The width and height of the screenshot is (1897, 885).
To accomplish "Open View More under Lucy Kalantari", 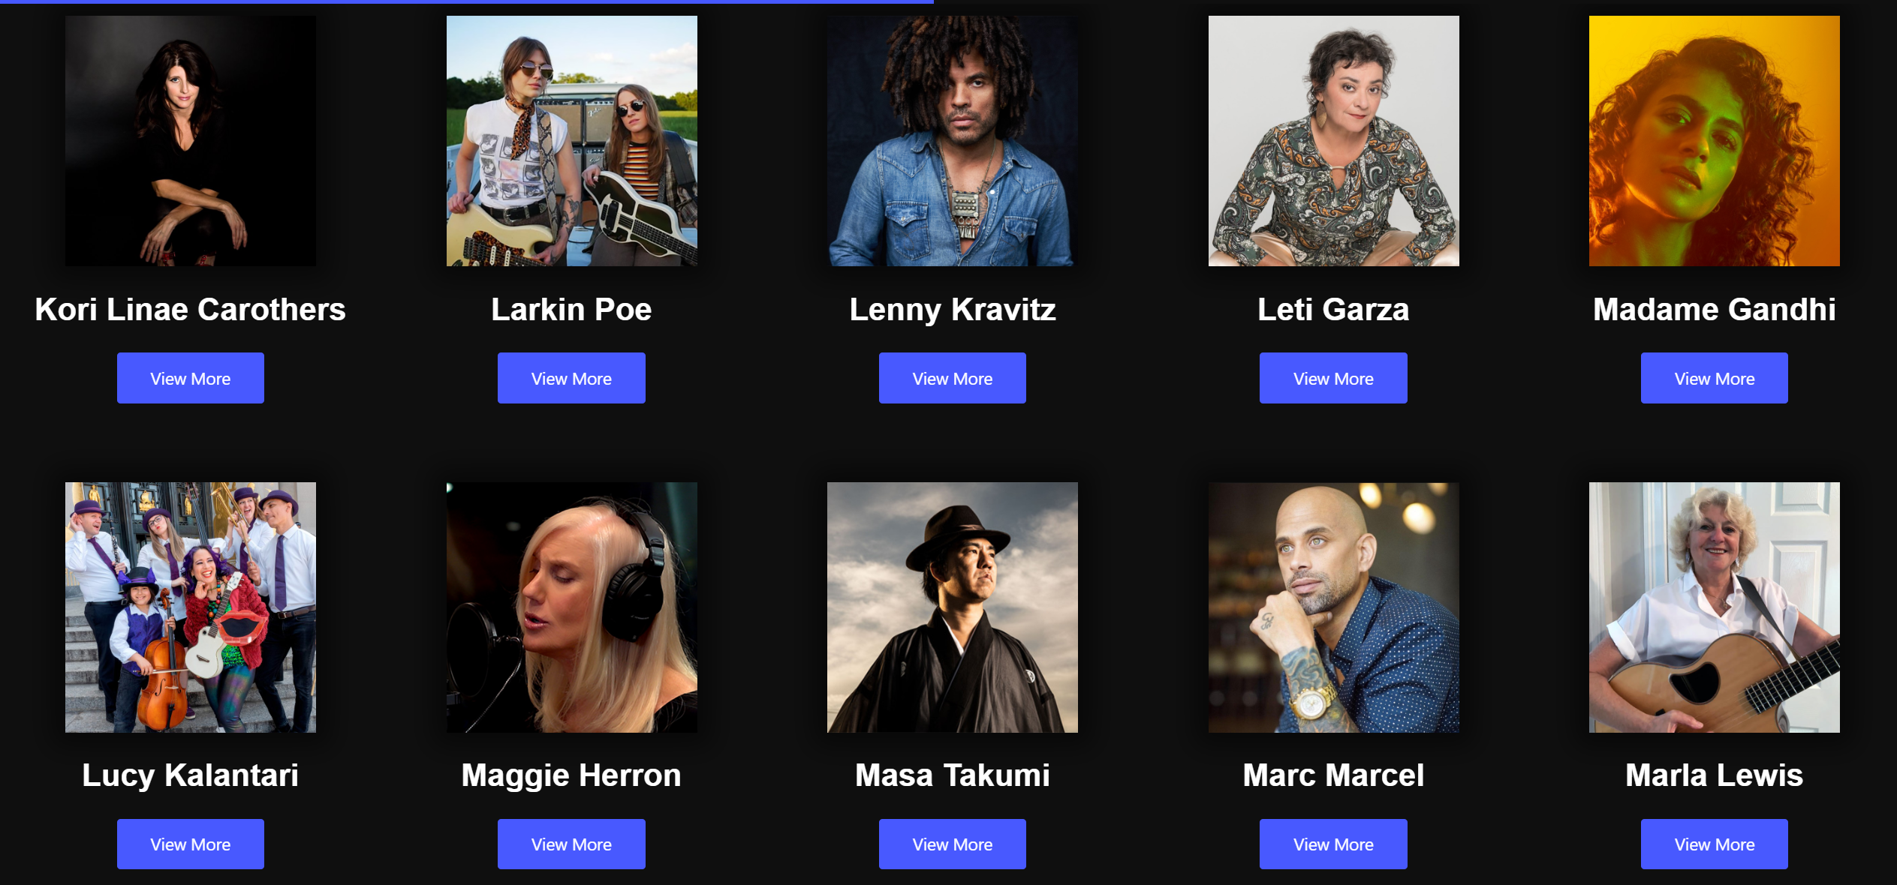I will pos(190,844).
